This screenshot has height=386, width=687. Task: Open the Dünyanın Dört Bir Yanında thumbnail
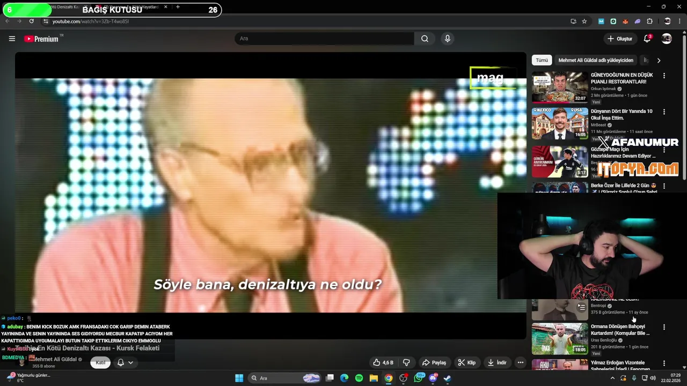point(560,123)
